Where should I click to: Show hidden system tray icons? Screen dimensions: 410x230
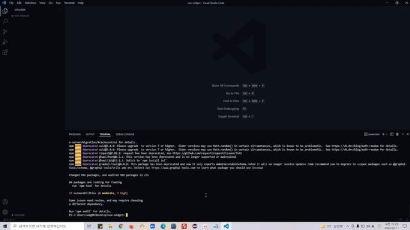[x=347, y=226]
